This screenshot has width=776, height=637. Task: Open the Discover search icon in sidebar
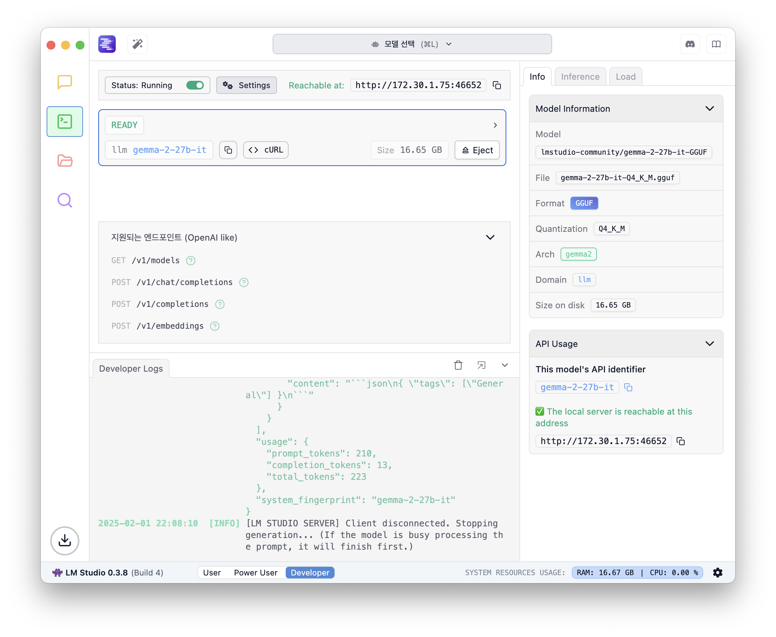[64, 200]
